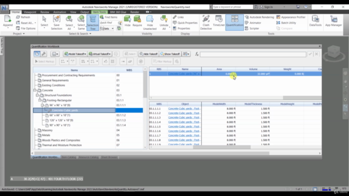Open the Virtual Takeoff dropdown
The width and height of the screenshot is (349, 196).
pyautogui.click(x=99, y=54)
